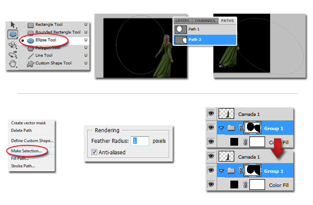
Task: Select Group 1 mask thumbnail, upper layers panel
Action: 252,127
